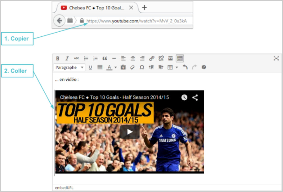Click the '... en vidéo :' text line
Viewport: 283px width, 192px height.
[67, 80]
